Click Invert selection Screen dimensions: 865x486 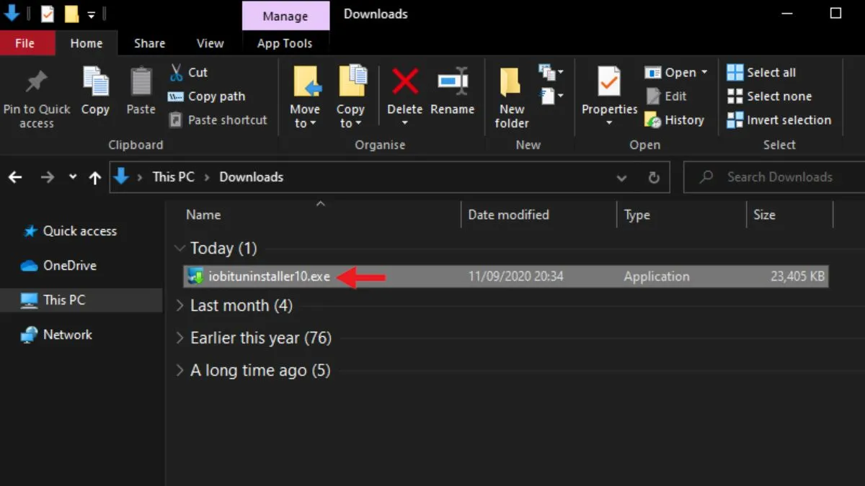point(779,120)
